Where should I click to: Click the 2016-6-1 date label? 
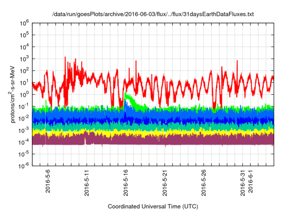251,181
